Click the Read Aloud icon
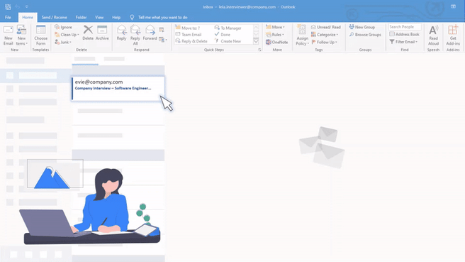Screen dimensions: 465x262 433,35
